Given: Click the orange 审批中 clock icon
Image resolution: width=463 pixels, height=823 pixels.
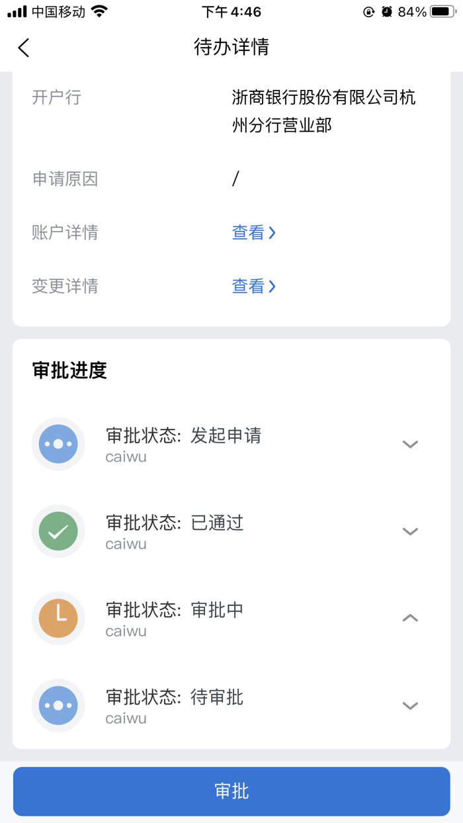Looking at the screenshot, I should [58, 618].
